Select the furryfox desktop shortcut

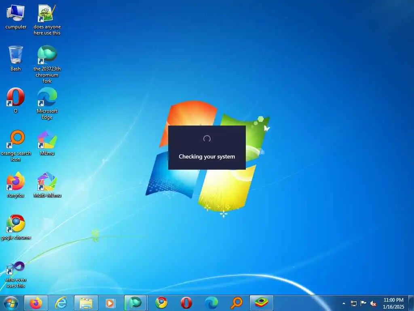(16, 185)
